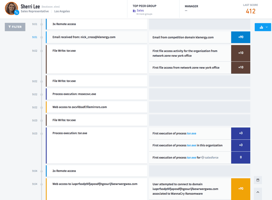The image size is (272, 200).
Task: Click the orange +90 score tile
Action: (241, 189)
